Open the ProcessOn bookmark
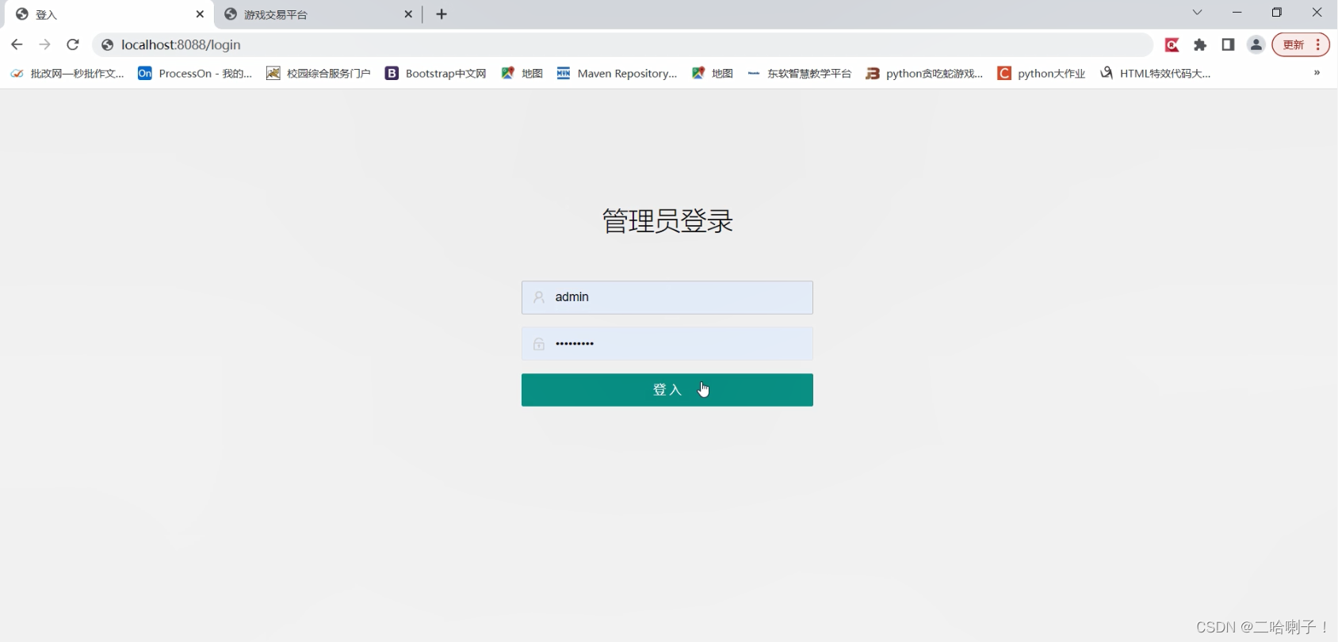This screenshot has height=642, width=1338. [x=195, y=74]
